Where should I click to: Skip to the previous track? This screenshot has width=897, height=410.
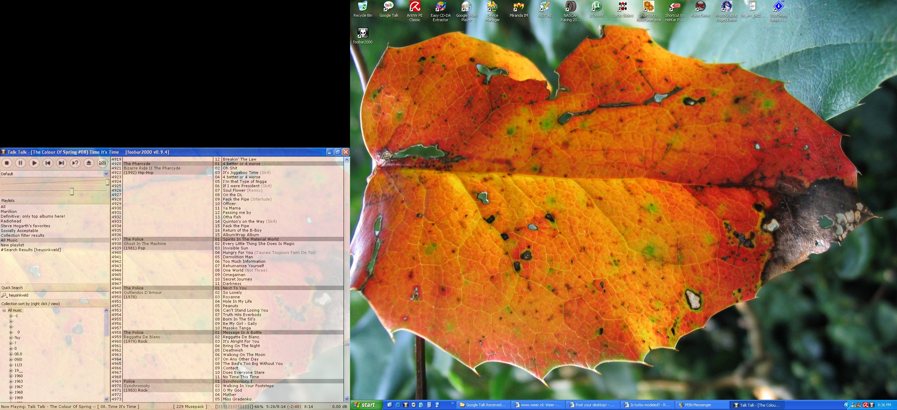(48, 163)
